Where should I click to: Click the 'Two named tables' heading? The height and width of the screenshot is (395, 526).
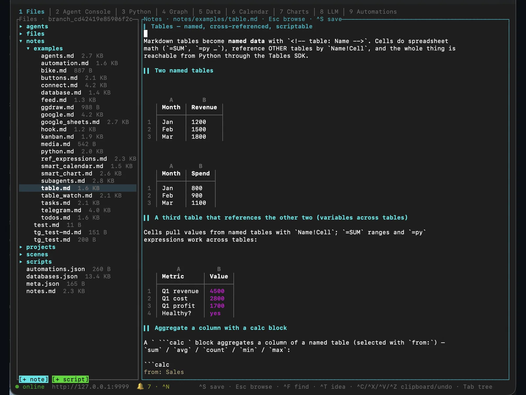(x=184, y=70)
